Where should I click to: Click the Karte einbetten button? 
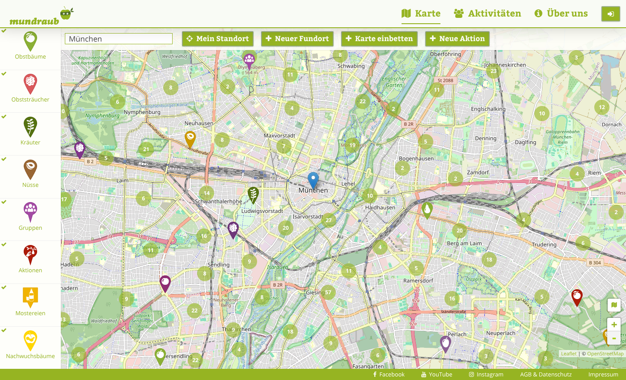(379, 39)
